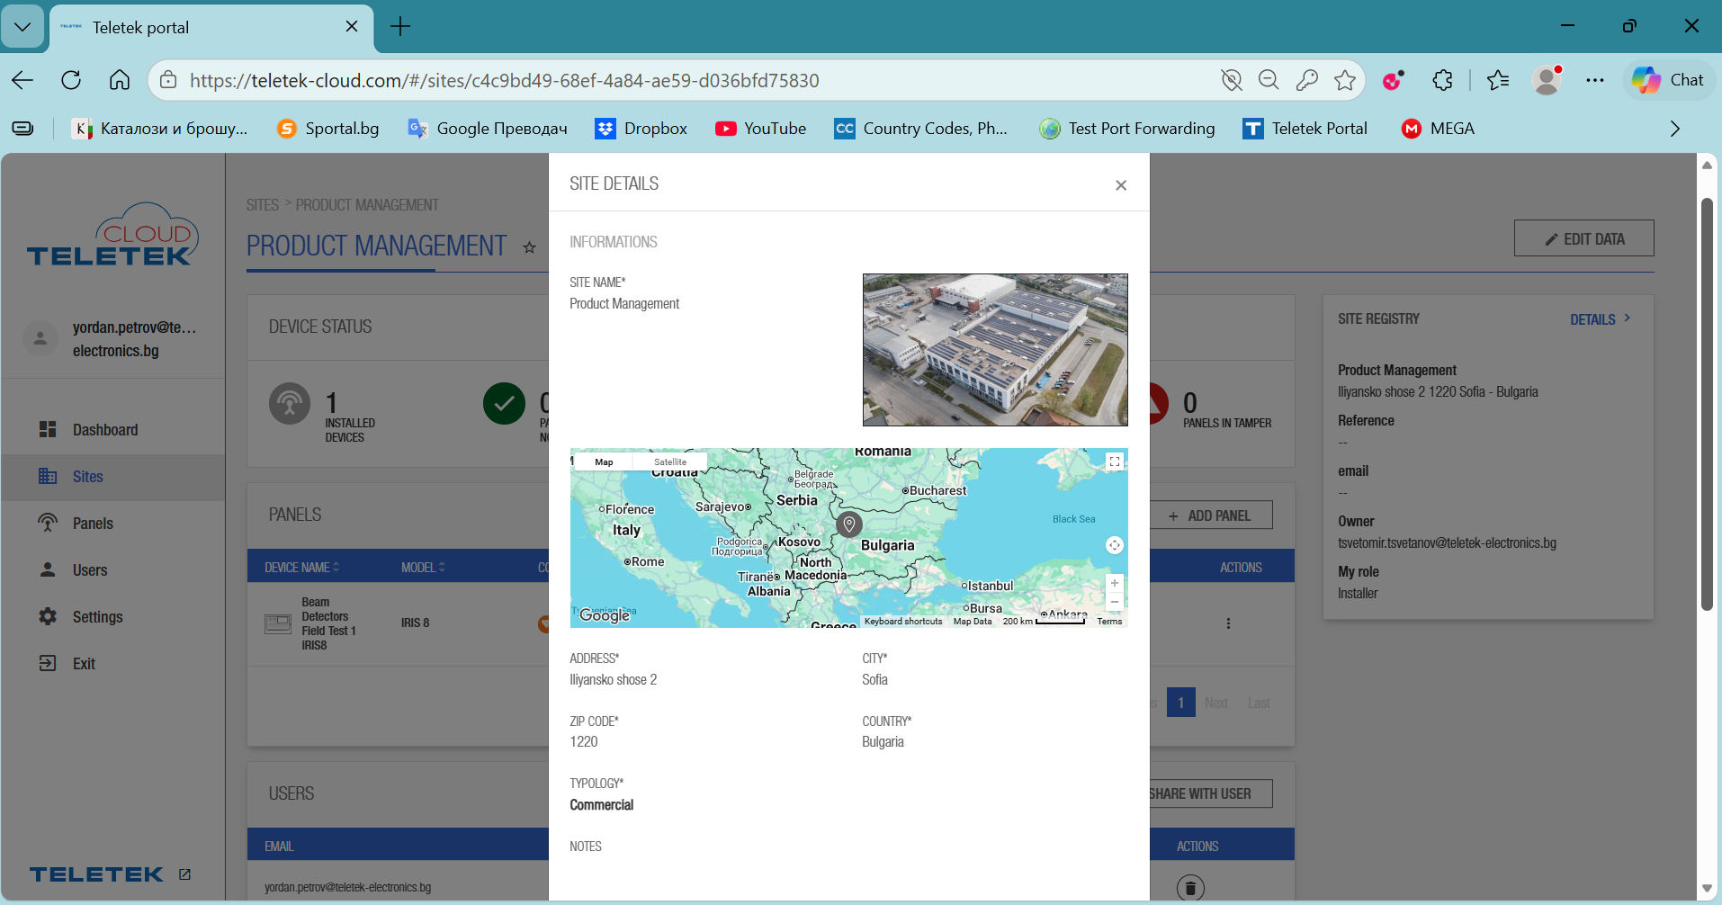Show more bookmarks chevron

1674,129
